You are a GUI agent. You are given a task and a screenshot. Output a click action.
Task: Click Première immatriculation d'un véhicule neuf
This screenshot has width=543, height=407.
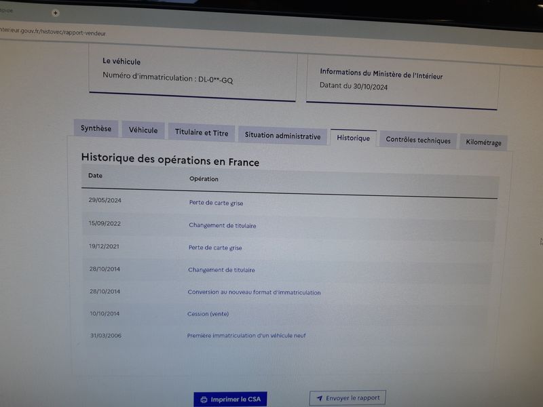click(246, 335)
